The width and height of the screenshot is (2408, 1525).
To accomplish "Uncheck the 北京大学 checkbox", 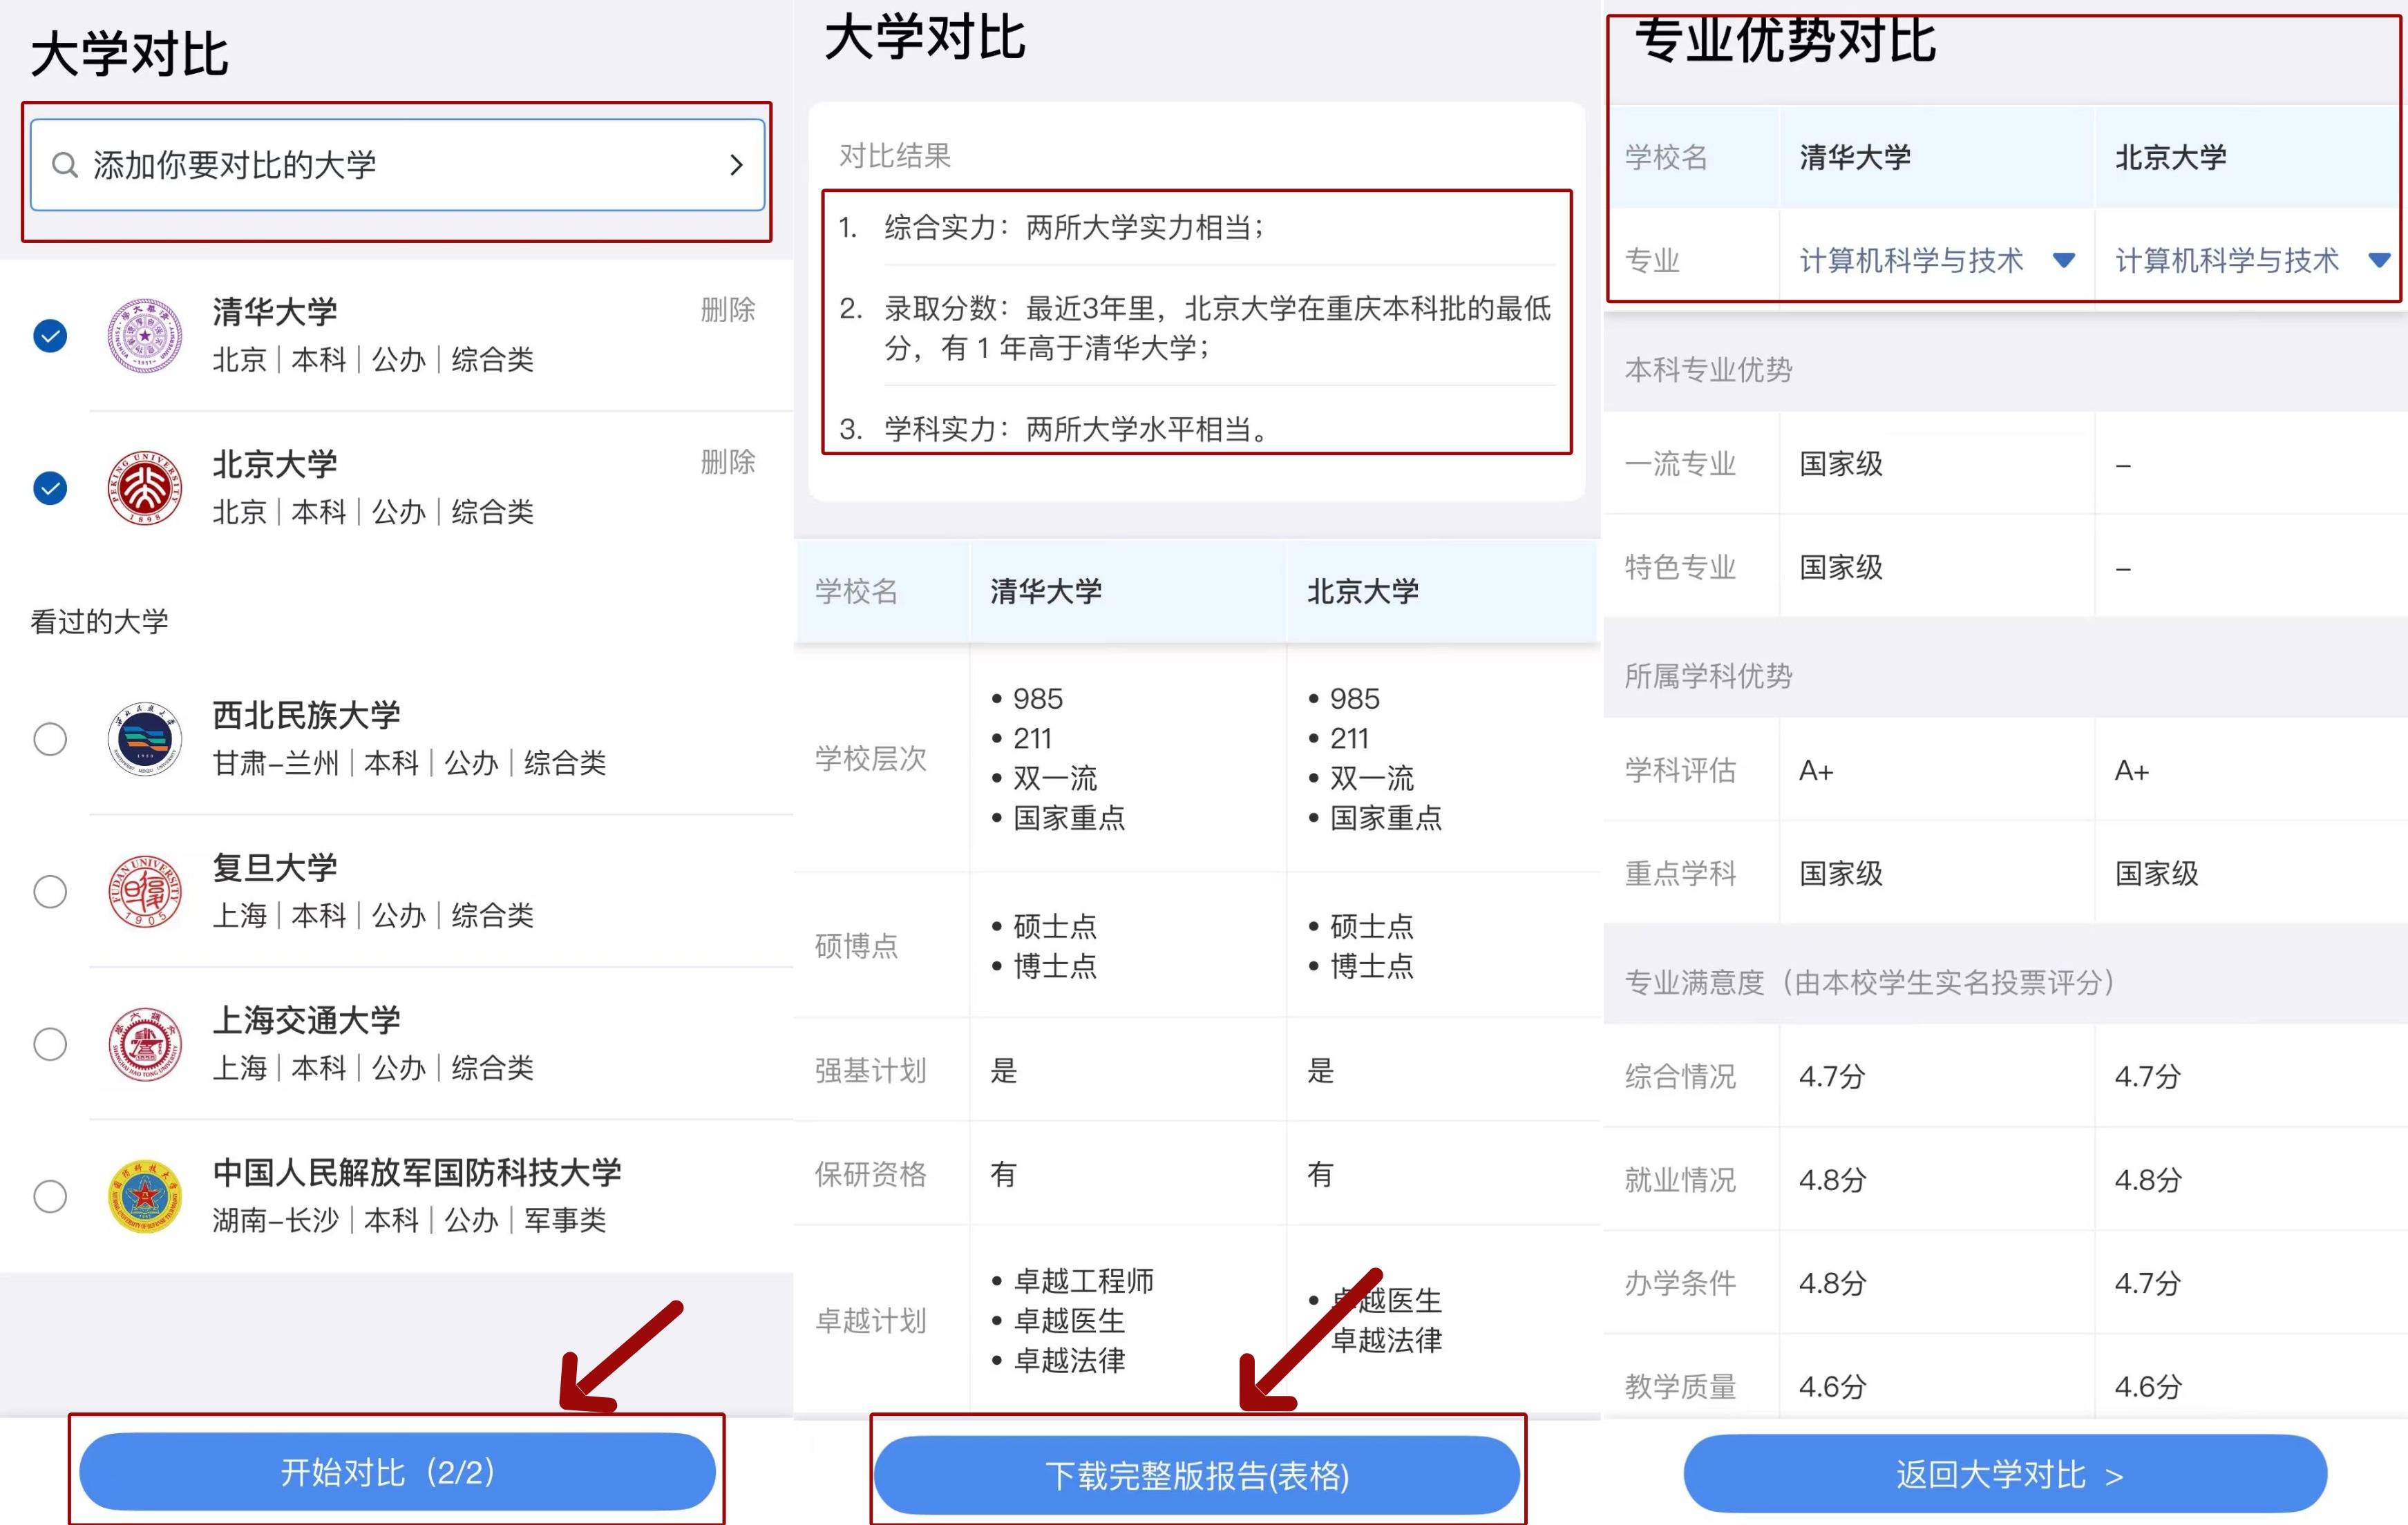I will click(50, 488).
